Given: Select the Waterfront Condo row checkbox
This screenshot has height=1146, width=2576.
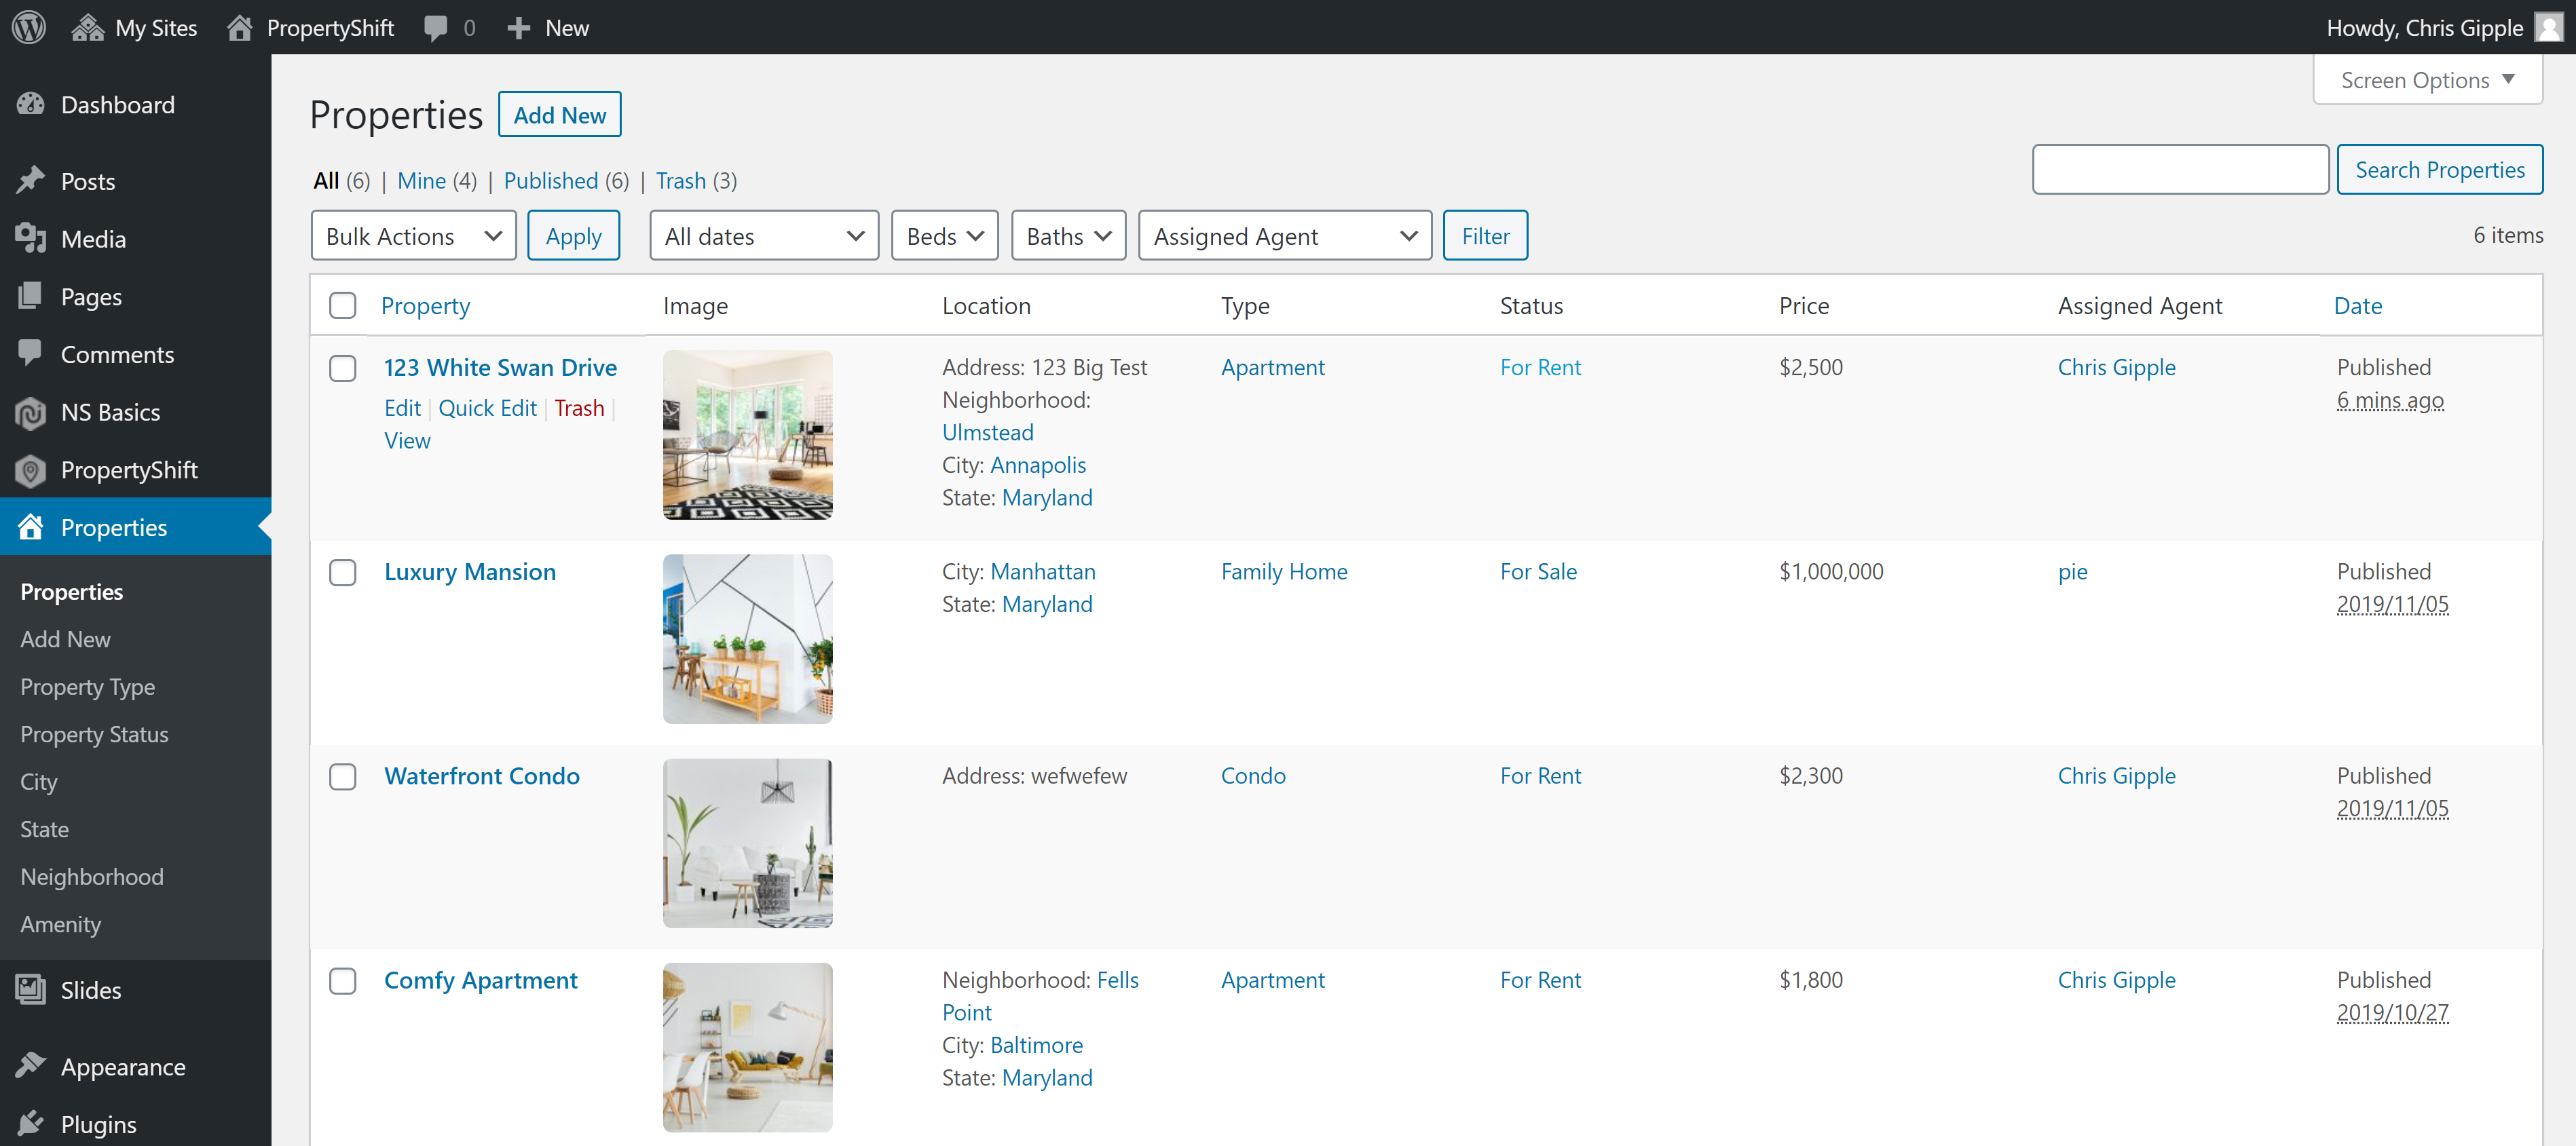Looking at the screenshot, I should click(x=343, y=776).
